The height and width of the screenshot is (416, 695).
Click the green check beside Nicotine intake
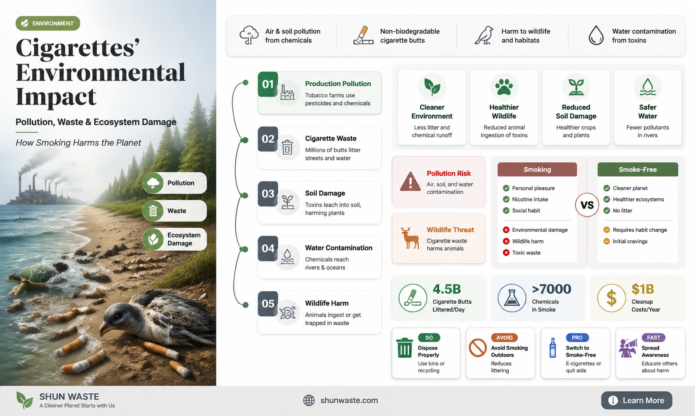tap(506, 199)
